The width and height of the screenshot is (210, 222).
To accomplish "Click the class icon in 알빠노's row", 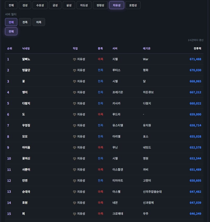I will click(75, 59).
